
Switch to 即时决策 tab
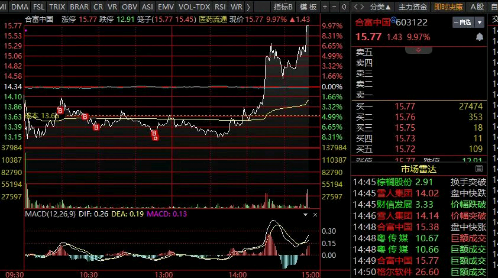pyautogui.click(x=448, y=7)
